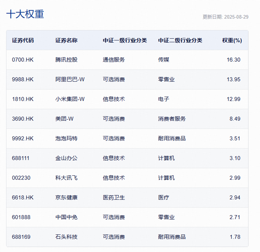The image size is (260, 252).
Task: Click the 腾讯控股 name cell
Action: pos(66,60)
